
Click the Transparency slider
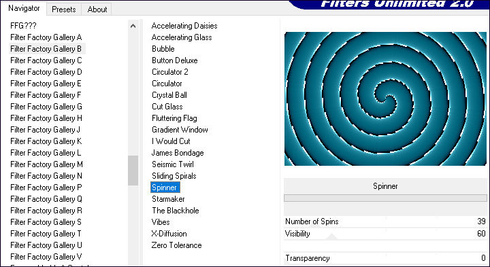pos(385,258)
